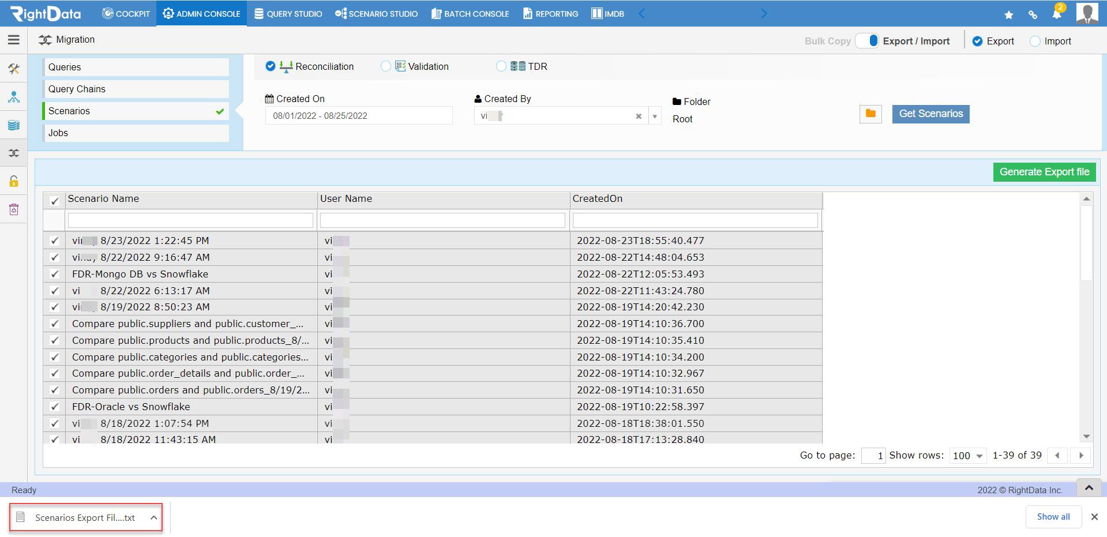Screen dimensions: 1107x537
Task: Open Show rows 100 dropdown
Action: 968,456
